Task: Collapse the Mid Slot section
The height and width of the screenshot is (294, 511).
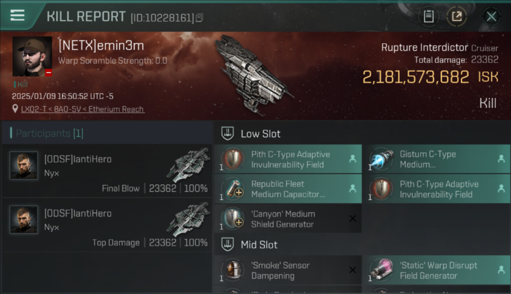Action: pyautogui.click(x=249, y=245)
